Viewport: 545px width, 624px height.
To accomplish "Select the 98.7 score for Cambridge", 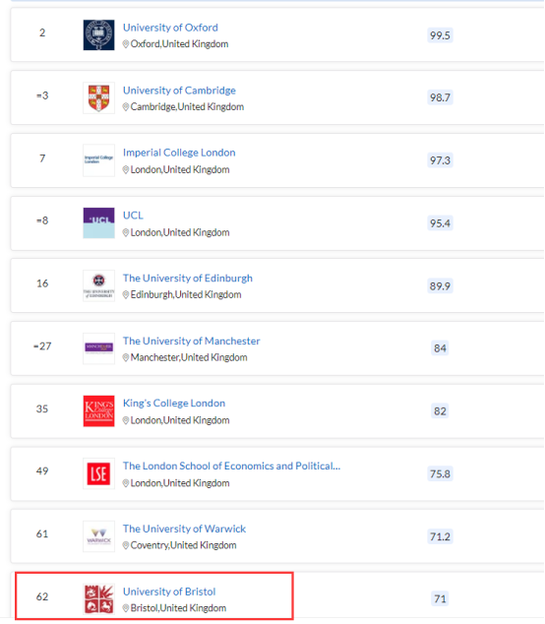I will 440,97.
